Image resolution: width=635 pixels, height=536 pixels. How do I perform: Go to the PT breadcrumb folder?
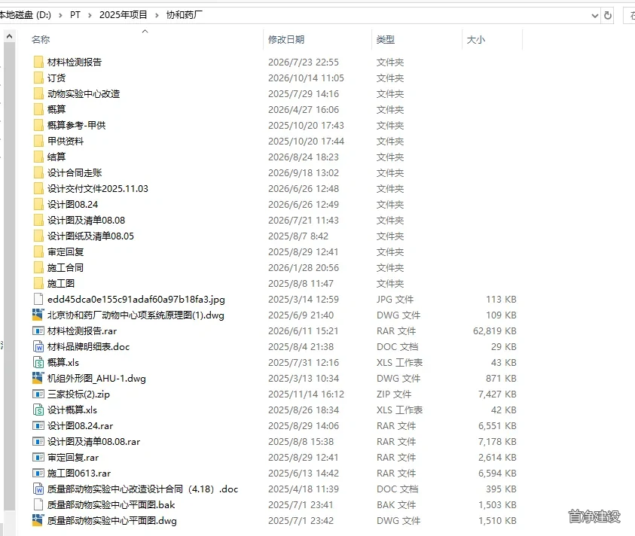(75, 15)
